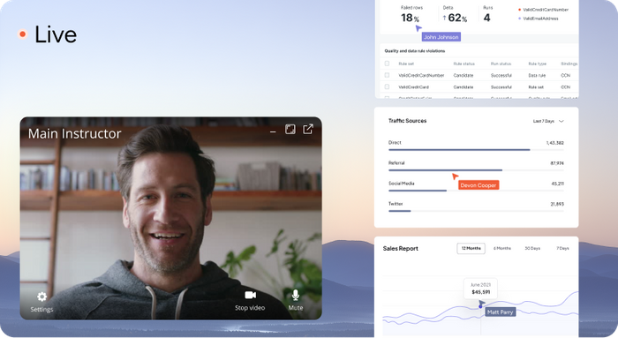Image resolution: width=618 pixels, height=338 pixels.
Task: Click the Referral source label
Action: click(396, 162)
